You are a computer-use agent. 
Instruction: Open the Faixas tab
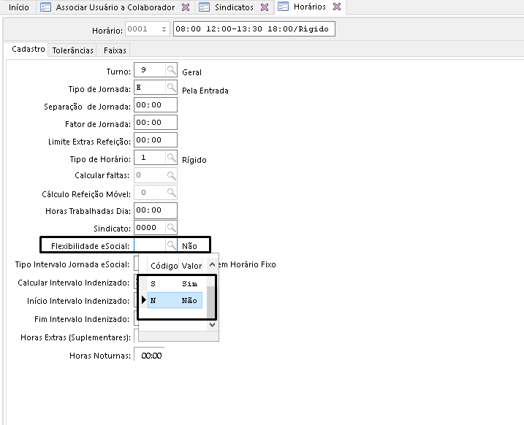[x=115, y=50]
